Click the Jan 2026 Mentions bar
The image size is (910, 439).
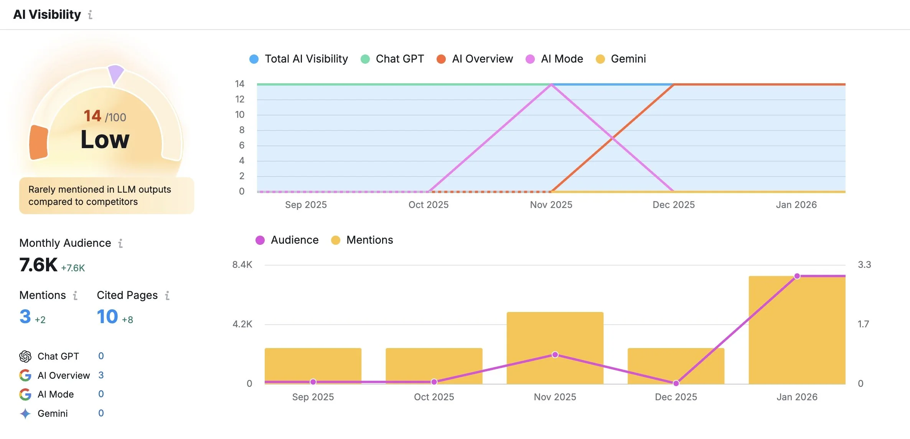tap(797, 338)
